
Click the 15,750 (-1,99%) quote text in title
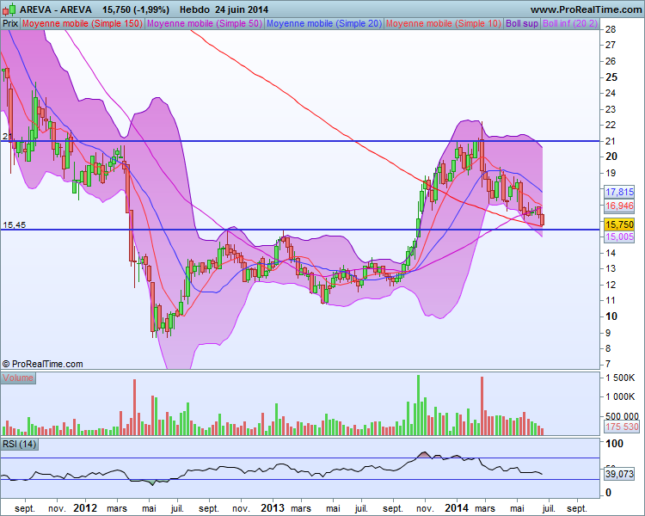[x=135, y=9]
